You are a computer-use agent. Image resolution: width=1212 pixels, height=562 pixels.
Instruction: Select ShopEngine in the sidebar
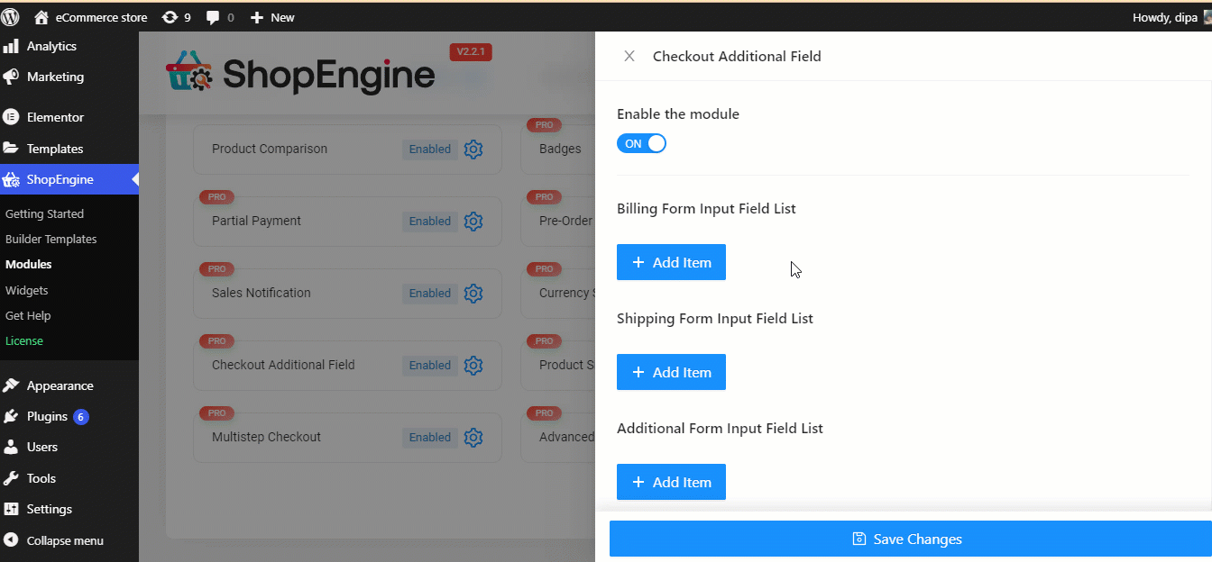[69, 179]
